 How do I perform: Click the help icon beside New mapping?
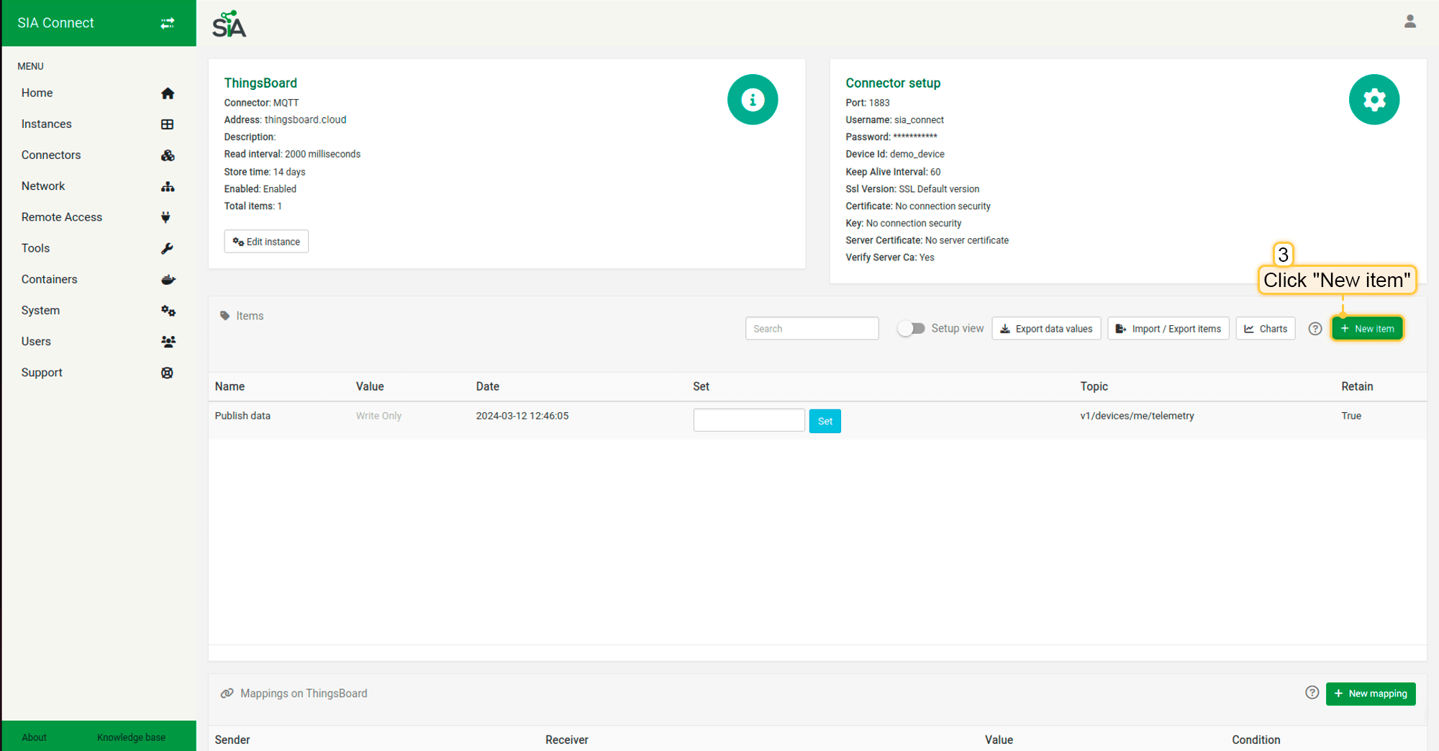pyautogui.click(x=1312, y=693)
